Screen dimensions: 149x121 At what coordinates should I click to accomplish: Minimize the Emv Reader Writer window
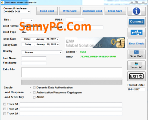132,2
